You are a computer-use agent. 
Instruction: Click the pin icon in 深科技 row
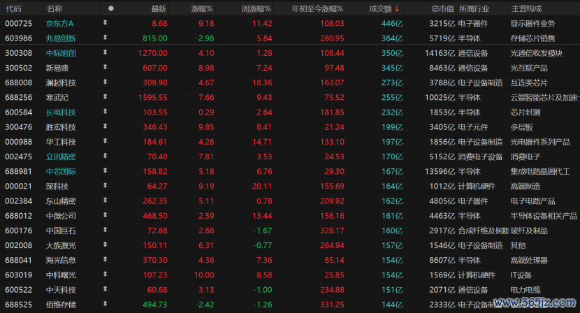(105, 185)
